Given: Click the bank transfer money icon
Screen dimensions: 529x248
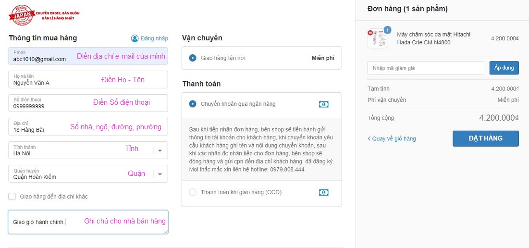Looking at the screenshot, I should pyautogui.click(x=323, y=104).
